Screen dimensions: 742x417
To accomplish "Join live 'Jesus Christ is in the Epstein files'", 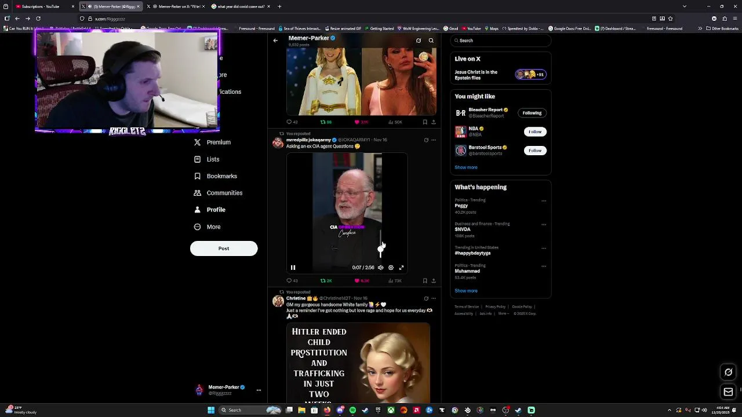I will pos(501,75).
